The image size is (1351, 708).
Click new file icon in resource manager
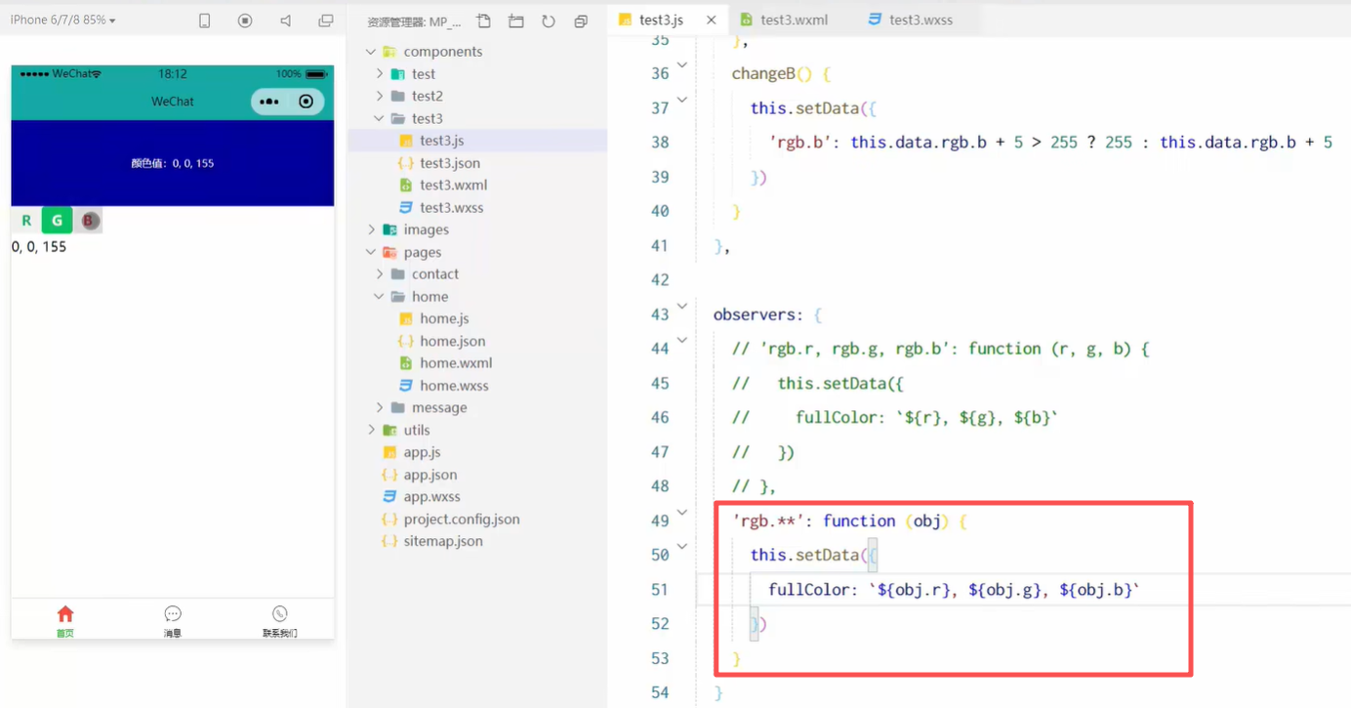point(484,21)
